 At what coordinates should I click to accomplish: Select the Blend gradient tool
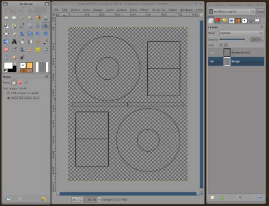[x=30, y=42]
